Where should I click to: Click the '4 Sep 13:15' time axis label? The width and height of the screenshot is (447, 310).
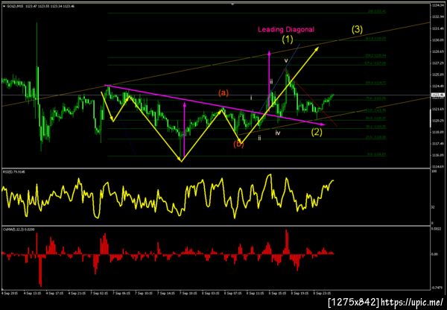tap(32, 293)
